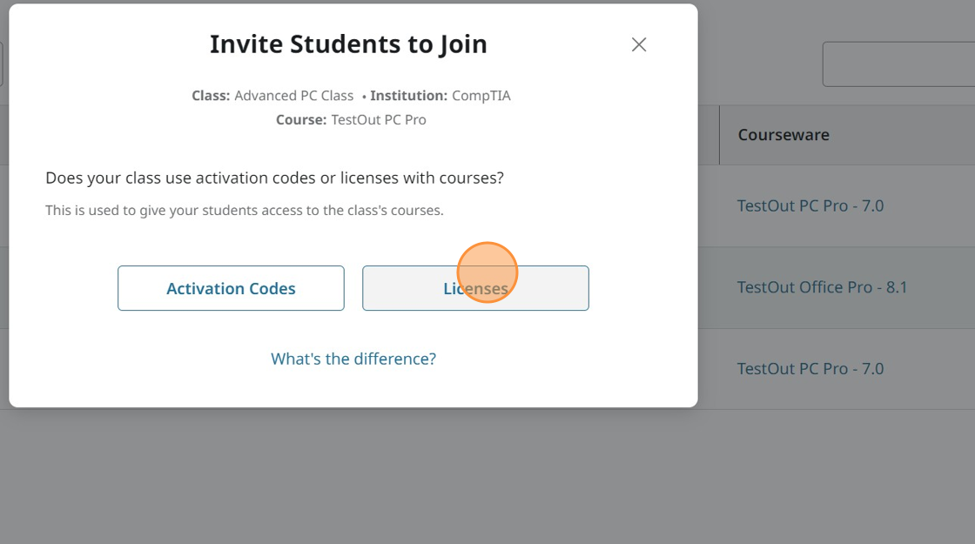Open TestOut PC Pro - 7.0 in last row

click(810, 369)
